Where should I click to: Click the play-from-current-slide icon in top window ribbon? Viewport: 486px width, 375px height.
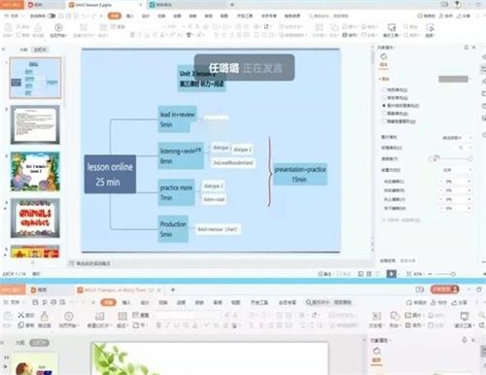[x=58, y=28]
